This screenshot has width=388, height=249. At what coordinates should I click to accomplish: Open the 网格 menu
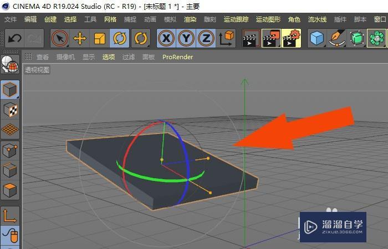110,19
